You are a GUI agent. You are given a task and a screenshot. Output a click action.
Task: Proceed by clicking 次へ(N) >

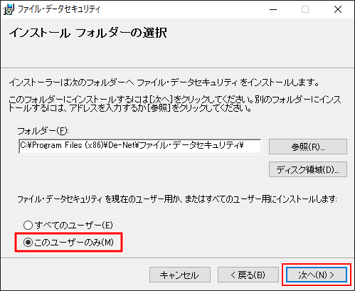317,275
